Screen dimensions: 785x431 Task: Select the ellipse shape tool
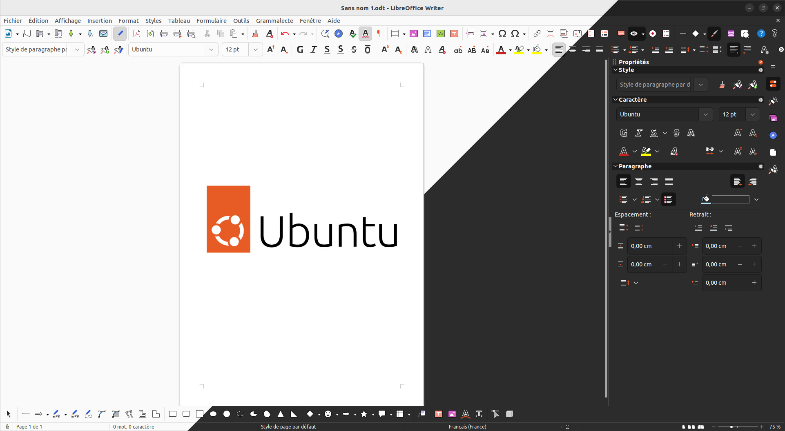[x=213, y=414]
